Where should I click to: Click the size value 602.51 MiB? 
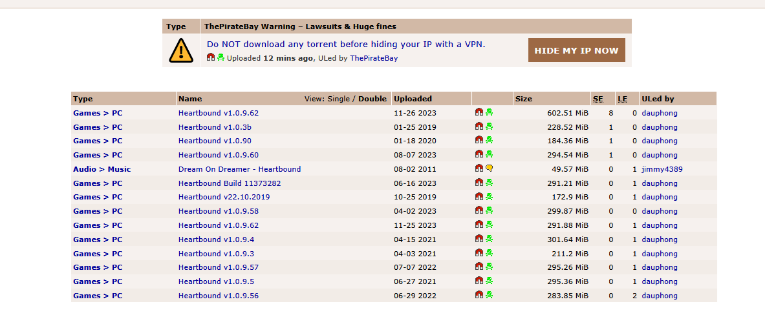pos(567,113)
